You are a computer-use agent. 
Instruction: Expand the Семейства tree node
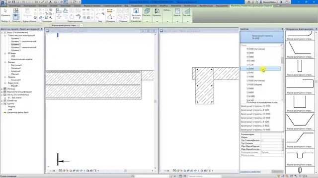pyautogui.click(x=2, y=101)
